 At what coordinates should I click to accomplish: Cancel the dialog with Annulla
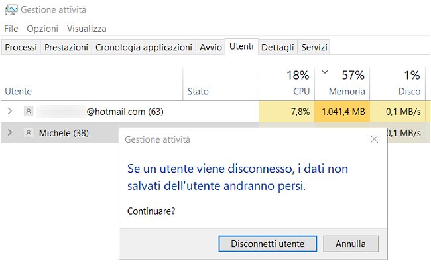pos(350,244)
